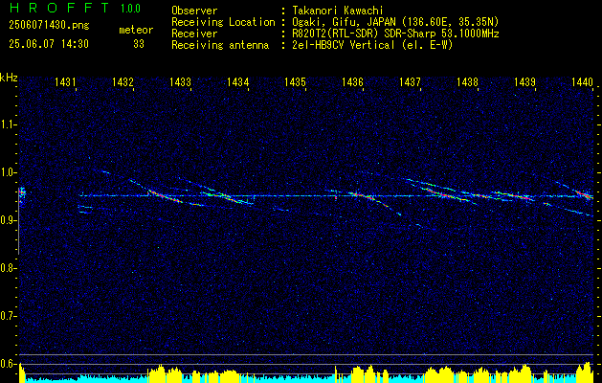Click the kHz axis unit label
The image size is (602, 383).
[9, 78]
